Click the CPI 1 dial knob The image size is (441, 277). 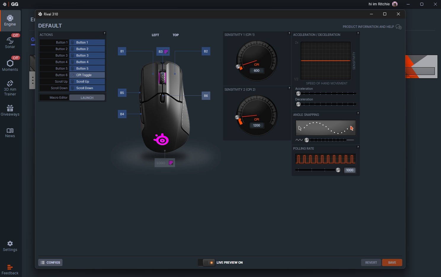238,67
